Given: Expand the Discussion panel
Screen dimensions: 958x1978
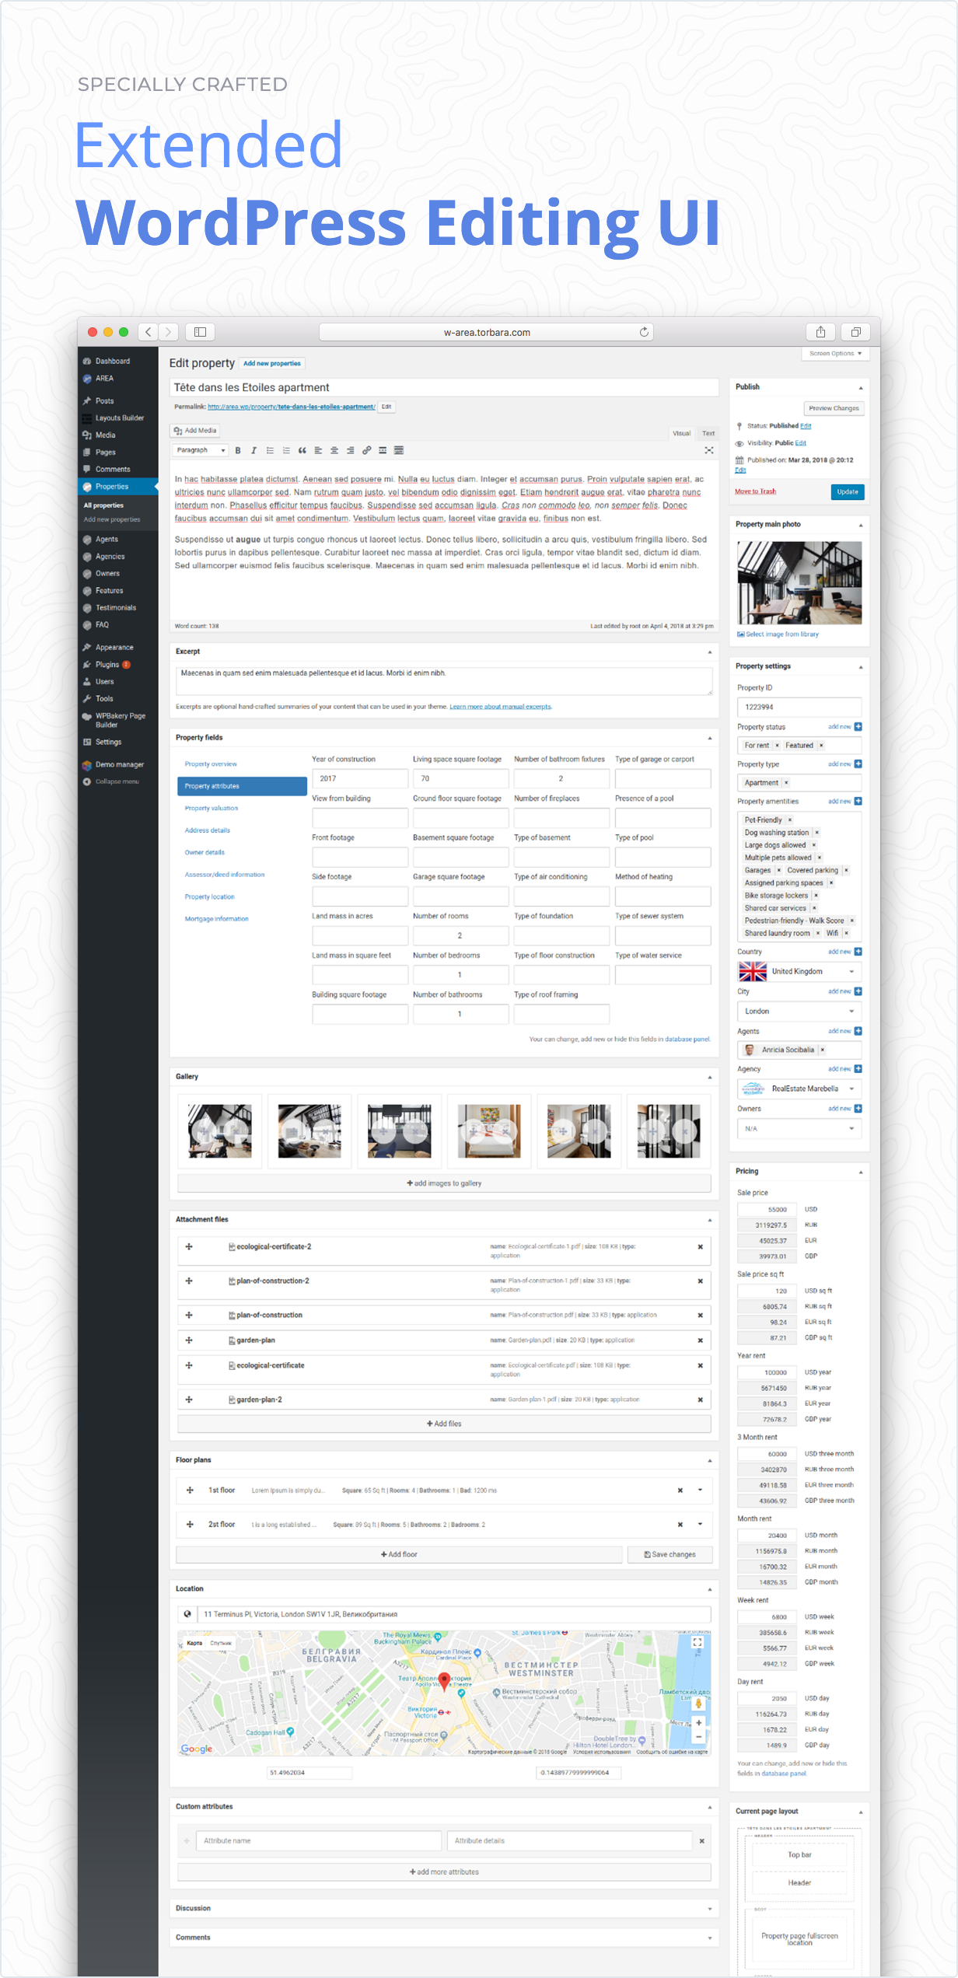Looking at the screenshot, I should pos(709,1909).
